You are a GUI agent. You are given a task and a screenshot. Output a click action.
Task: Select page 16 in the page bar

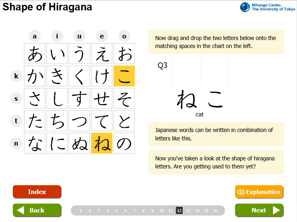click(215, 211)
